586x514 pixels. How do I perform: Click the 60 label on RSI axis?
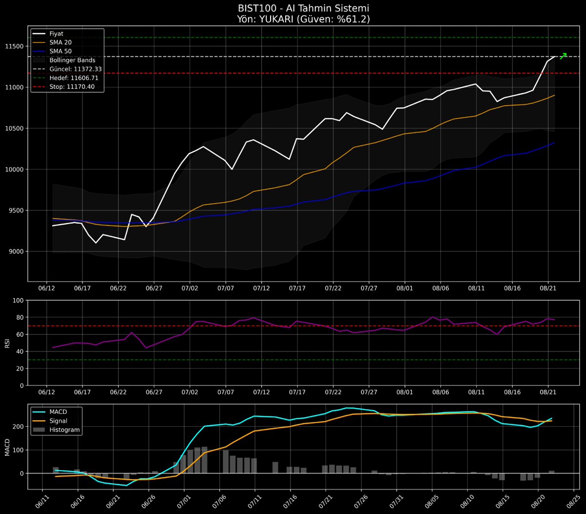tap(21, 334)
